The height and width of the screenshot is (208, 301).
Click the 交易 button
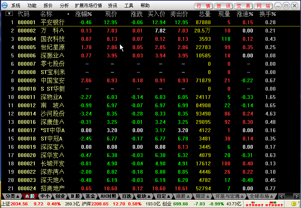click(x=243, y=6)
